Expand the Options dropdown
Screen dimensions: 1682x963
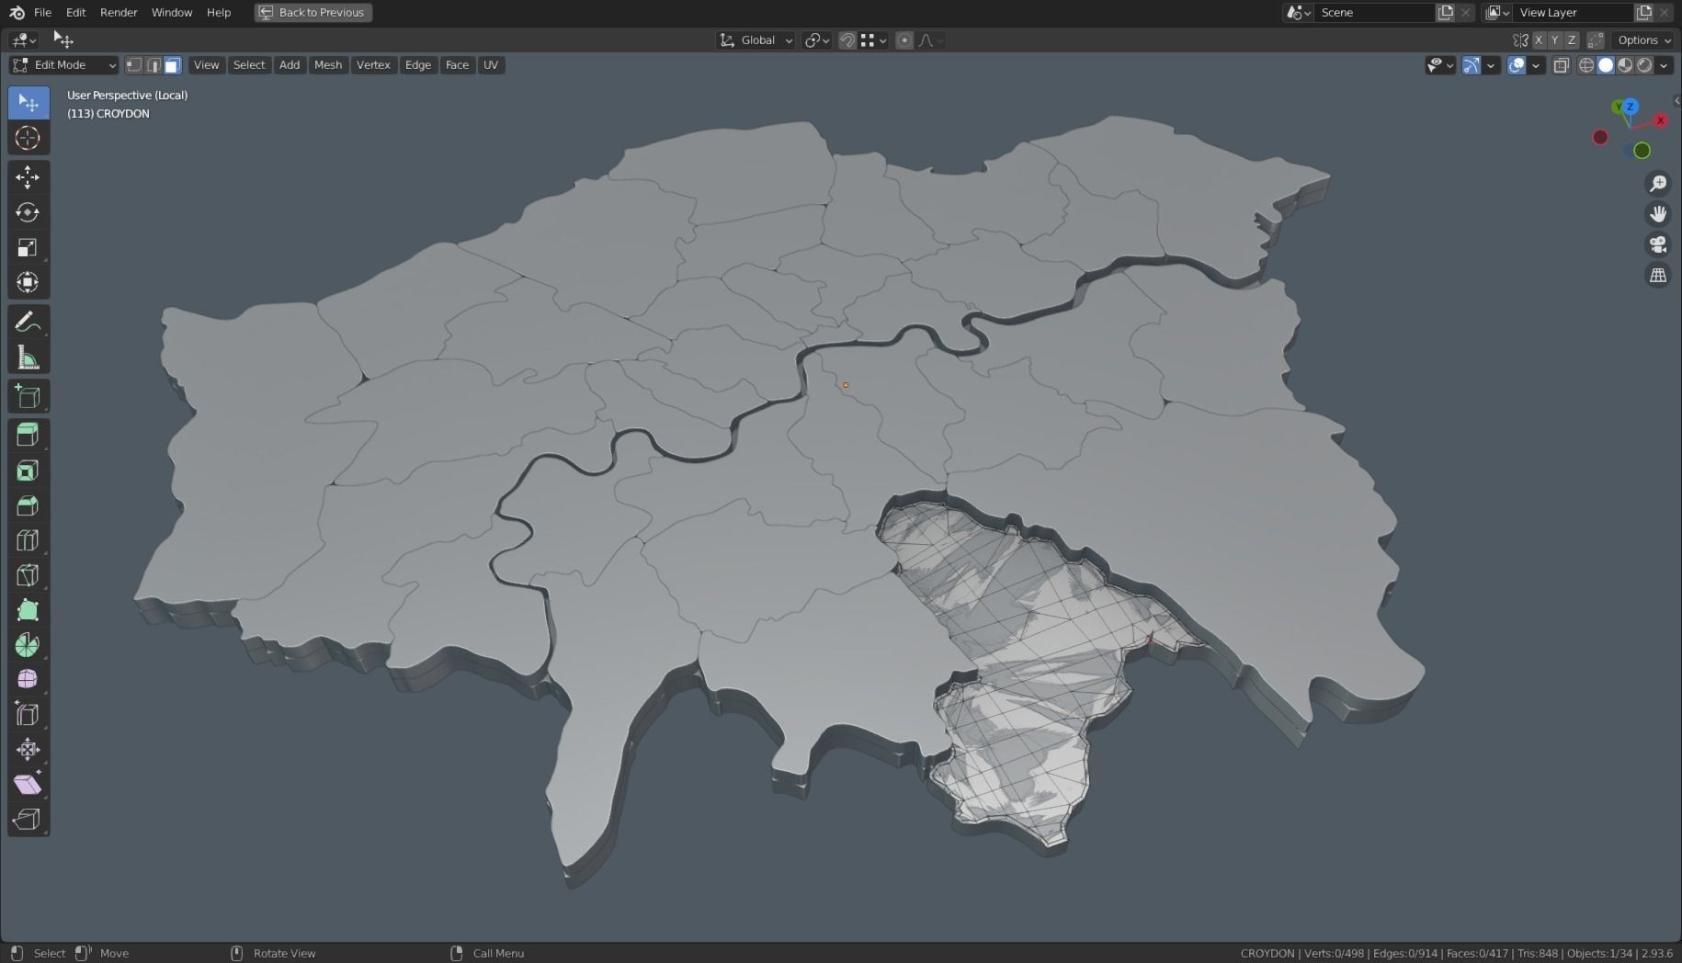(x=1644, y=40)
